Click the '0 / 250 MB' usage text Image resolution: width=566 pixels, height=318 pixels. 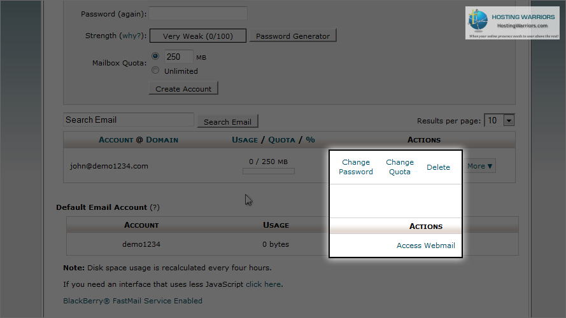(x=268, y=162)
